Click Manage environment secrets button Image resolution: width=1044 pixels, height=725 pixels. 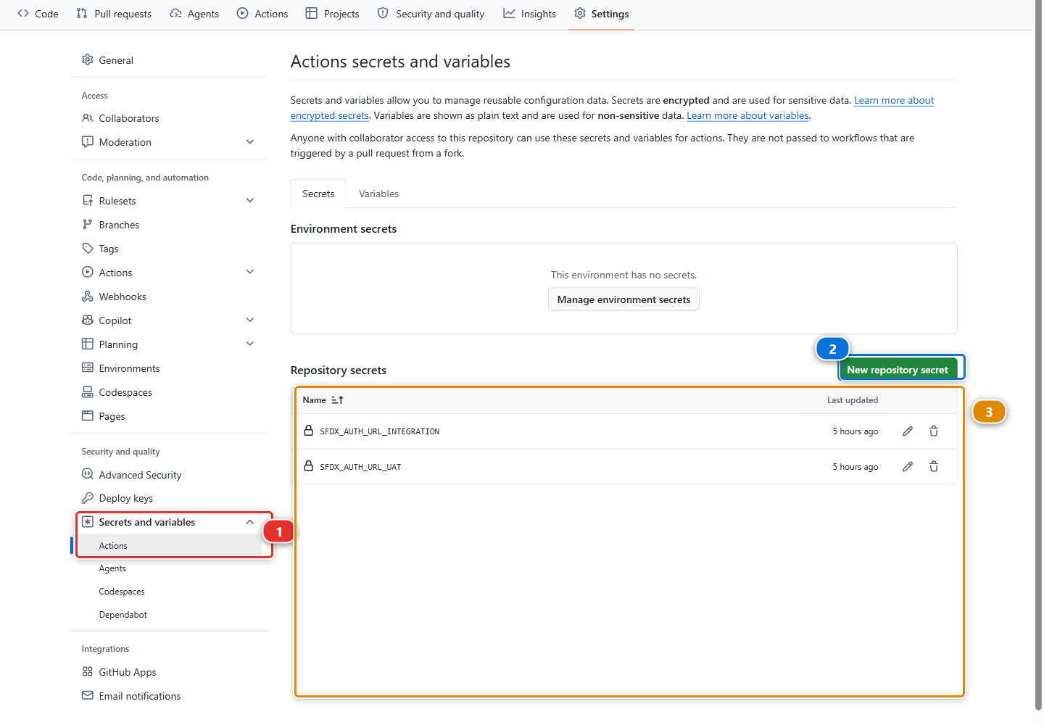tap(623, 299)
